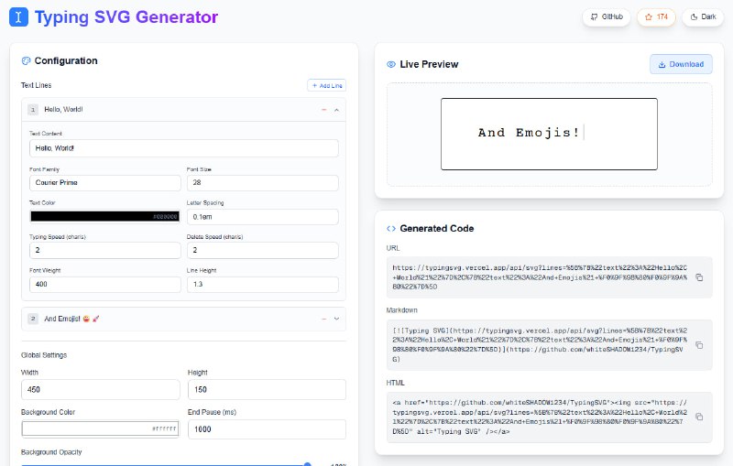
Task: Copy the Markdown snippet
Action: (699, 345)
